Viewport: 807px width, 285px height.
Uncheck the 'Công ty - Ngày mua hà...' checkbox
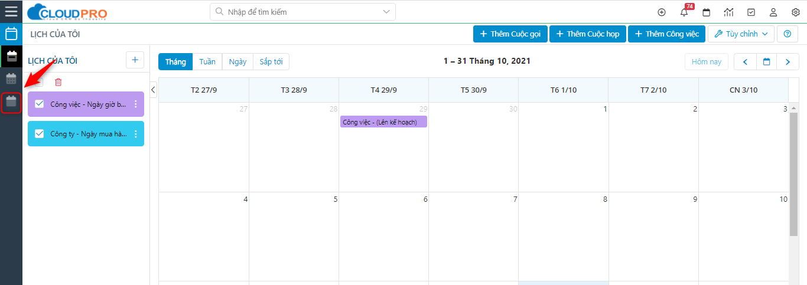(40, 134)
